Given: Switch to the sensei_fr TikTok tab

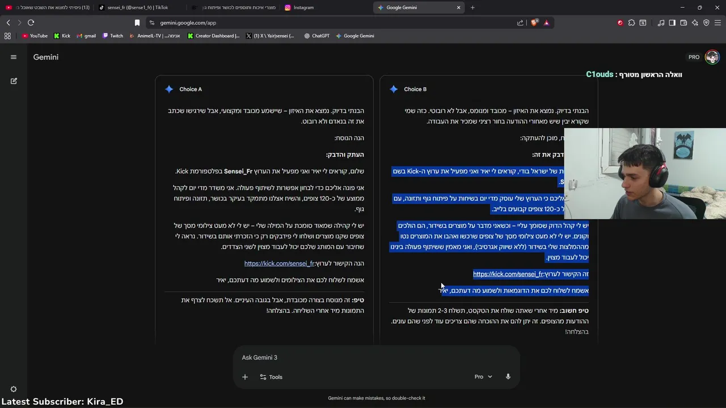Looking at the screenshot, I should 139,7.
